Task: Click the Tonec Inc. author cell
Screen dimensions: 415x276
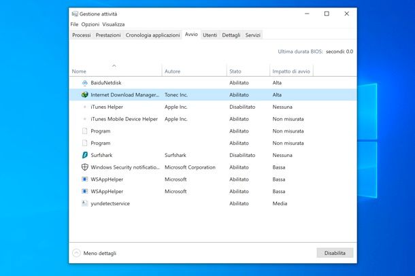Action: [x=176, y=94]
